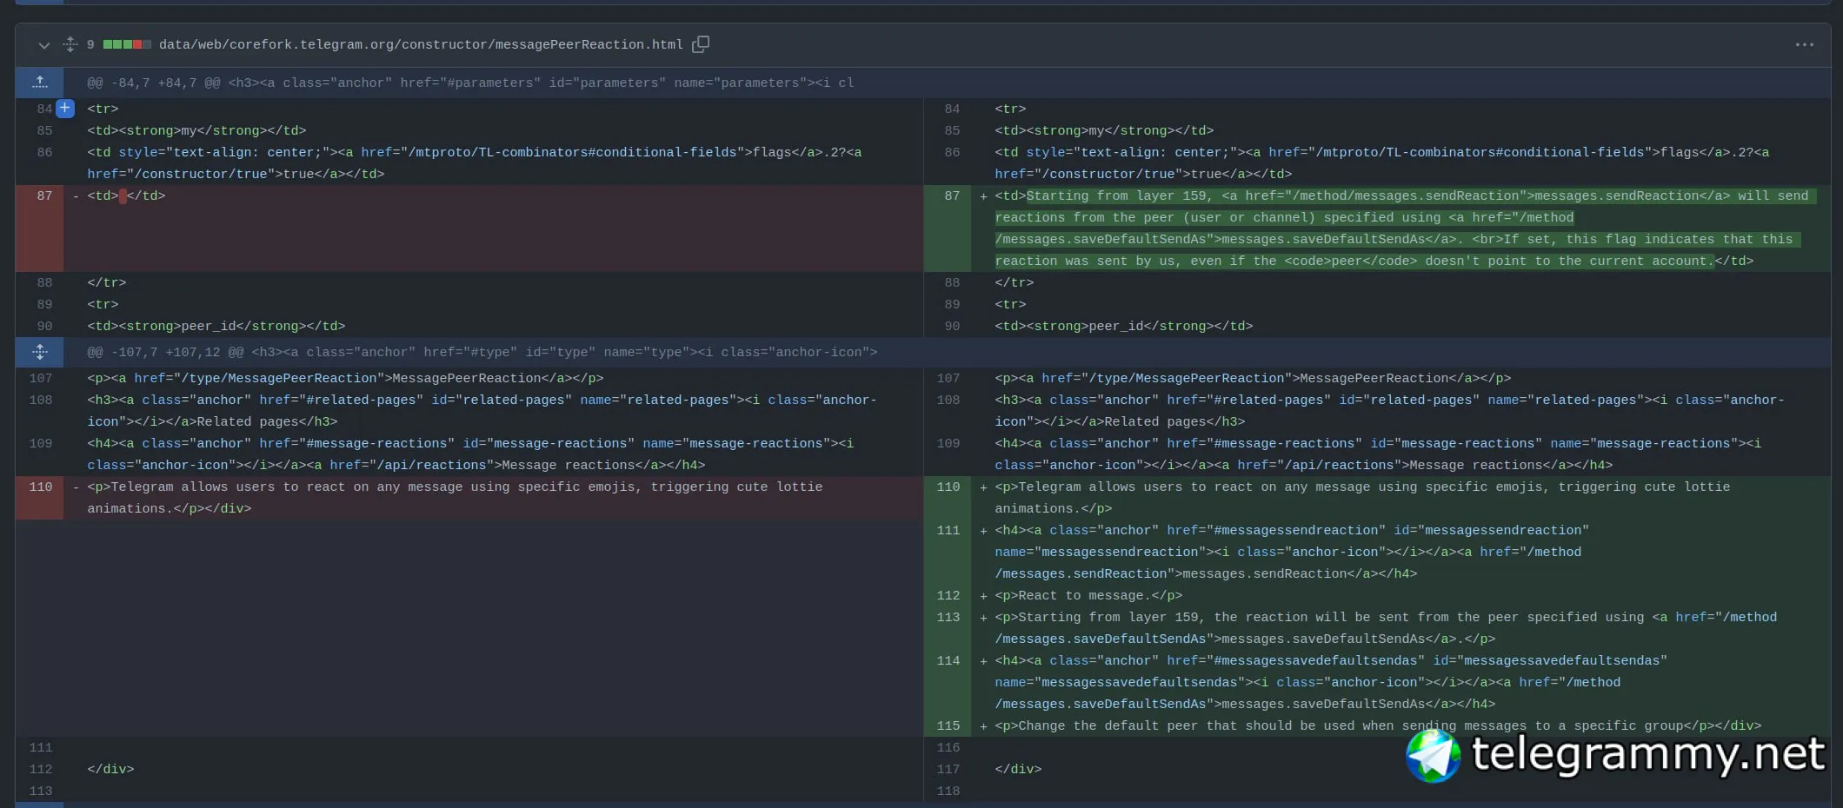Viewport: 1843px width, 808px height.
Task: Expand hidden lines between the two hunks
Action: tap(40, 352)
